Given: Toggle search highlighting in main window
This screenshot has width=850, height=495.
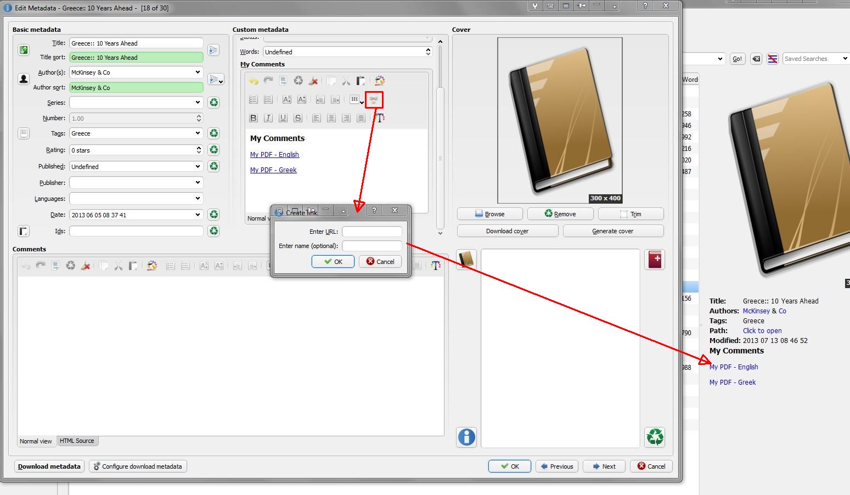Looking at the screenshot, I should (x=773, y=59).
